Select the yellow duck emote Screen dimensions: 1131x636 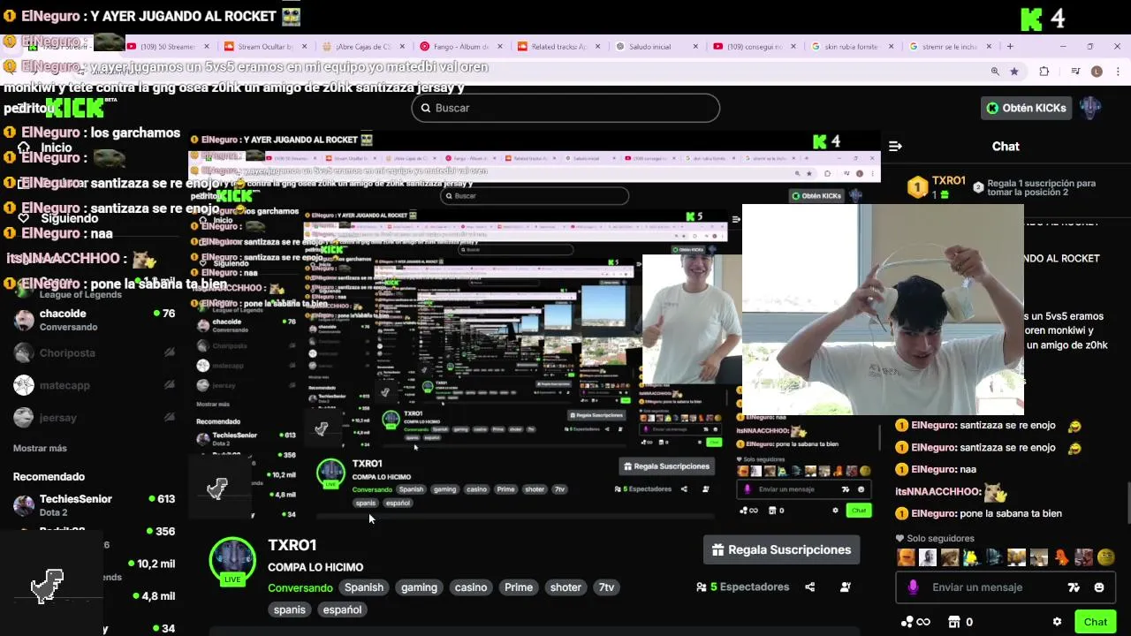pos(972,557)
